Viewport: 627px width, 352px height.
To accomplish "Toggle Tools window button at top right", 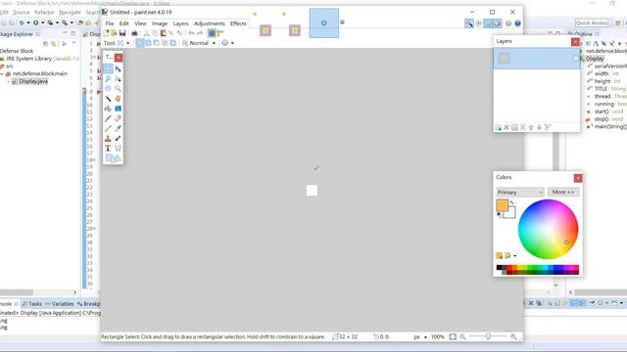I will pos(468,23).
